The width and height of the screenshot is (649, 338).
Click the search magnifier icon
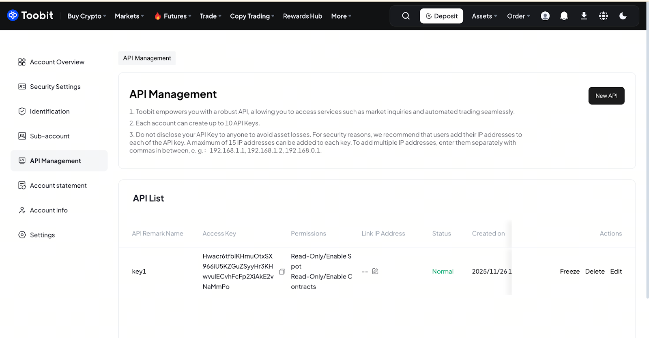(406, 16)
